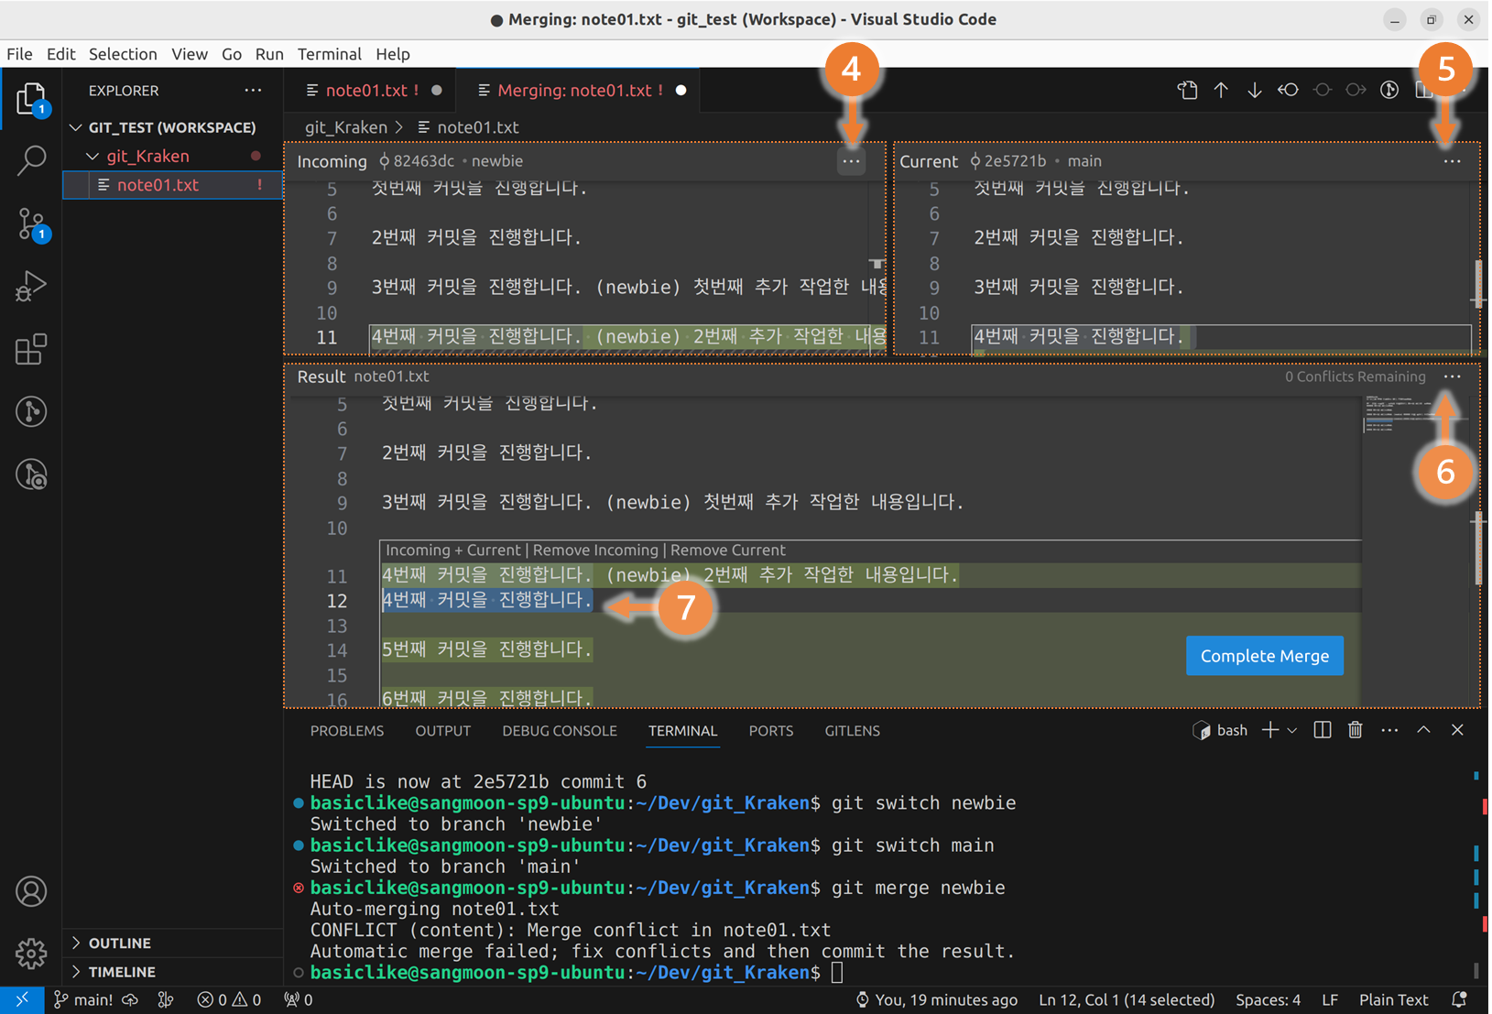This screenshot has width=1492, height=1014.
Task: Click note01.txt in the breadcrumb
Action: [x=477, y=127]
